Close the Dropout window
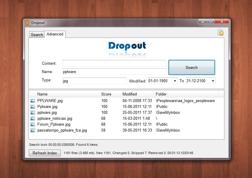252x178 pixels. [222, 21]
